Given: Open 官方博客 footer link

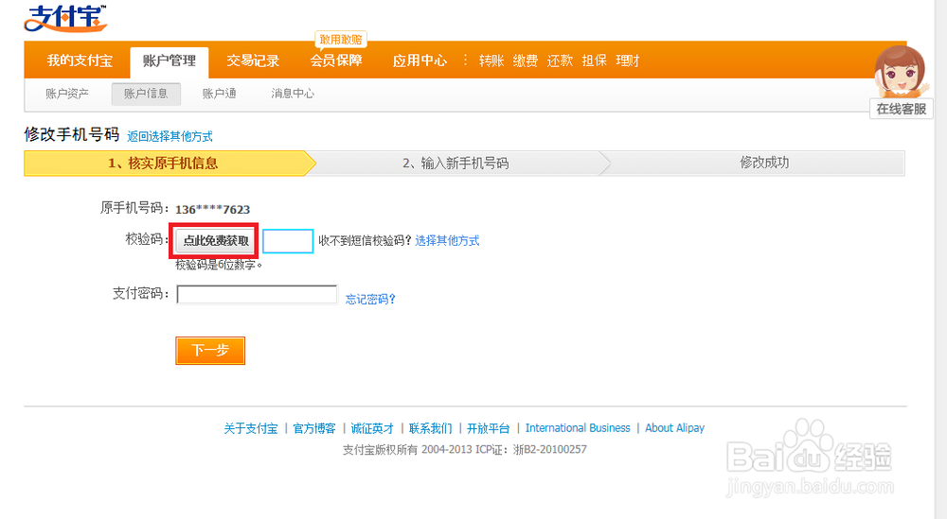Looking at the screenshot, I should [x=314, y=428].
